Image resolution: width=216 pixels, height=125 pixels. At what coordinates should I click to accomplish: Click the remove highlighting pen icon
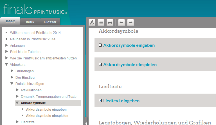coord(92,22)
